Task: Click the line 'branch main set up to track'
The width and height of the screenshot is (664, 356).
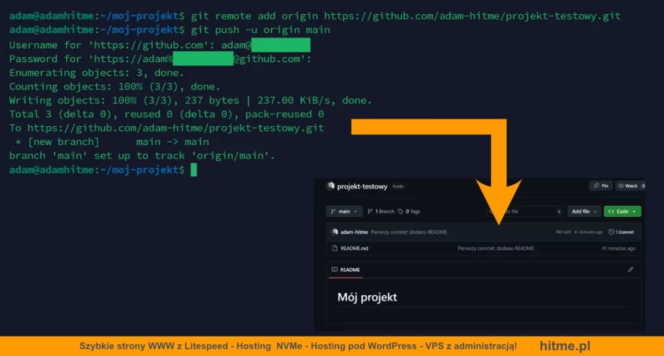Action: pos(142,155)
